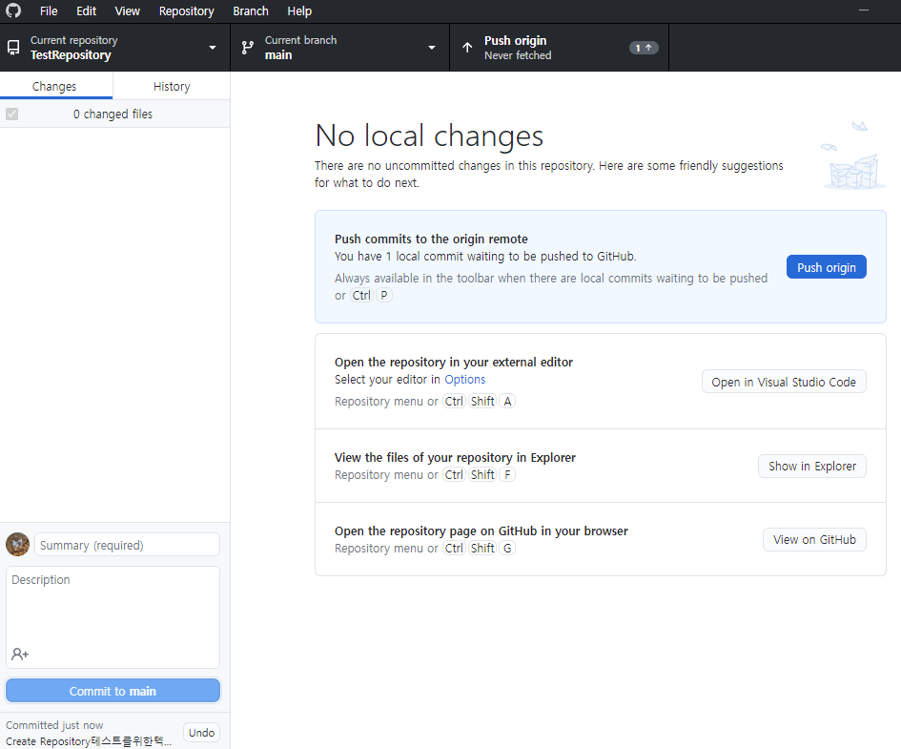Click 'Open the repository page on GitHub' heading
Image resolution: width=901 pixels, height=749 pixels.
[x=481, y=531]
